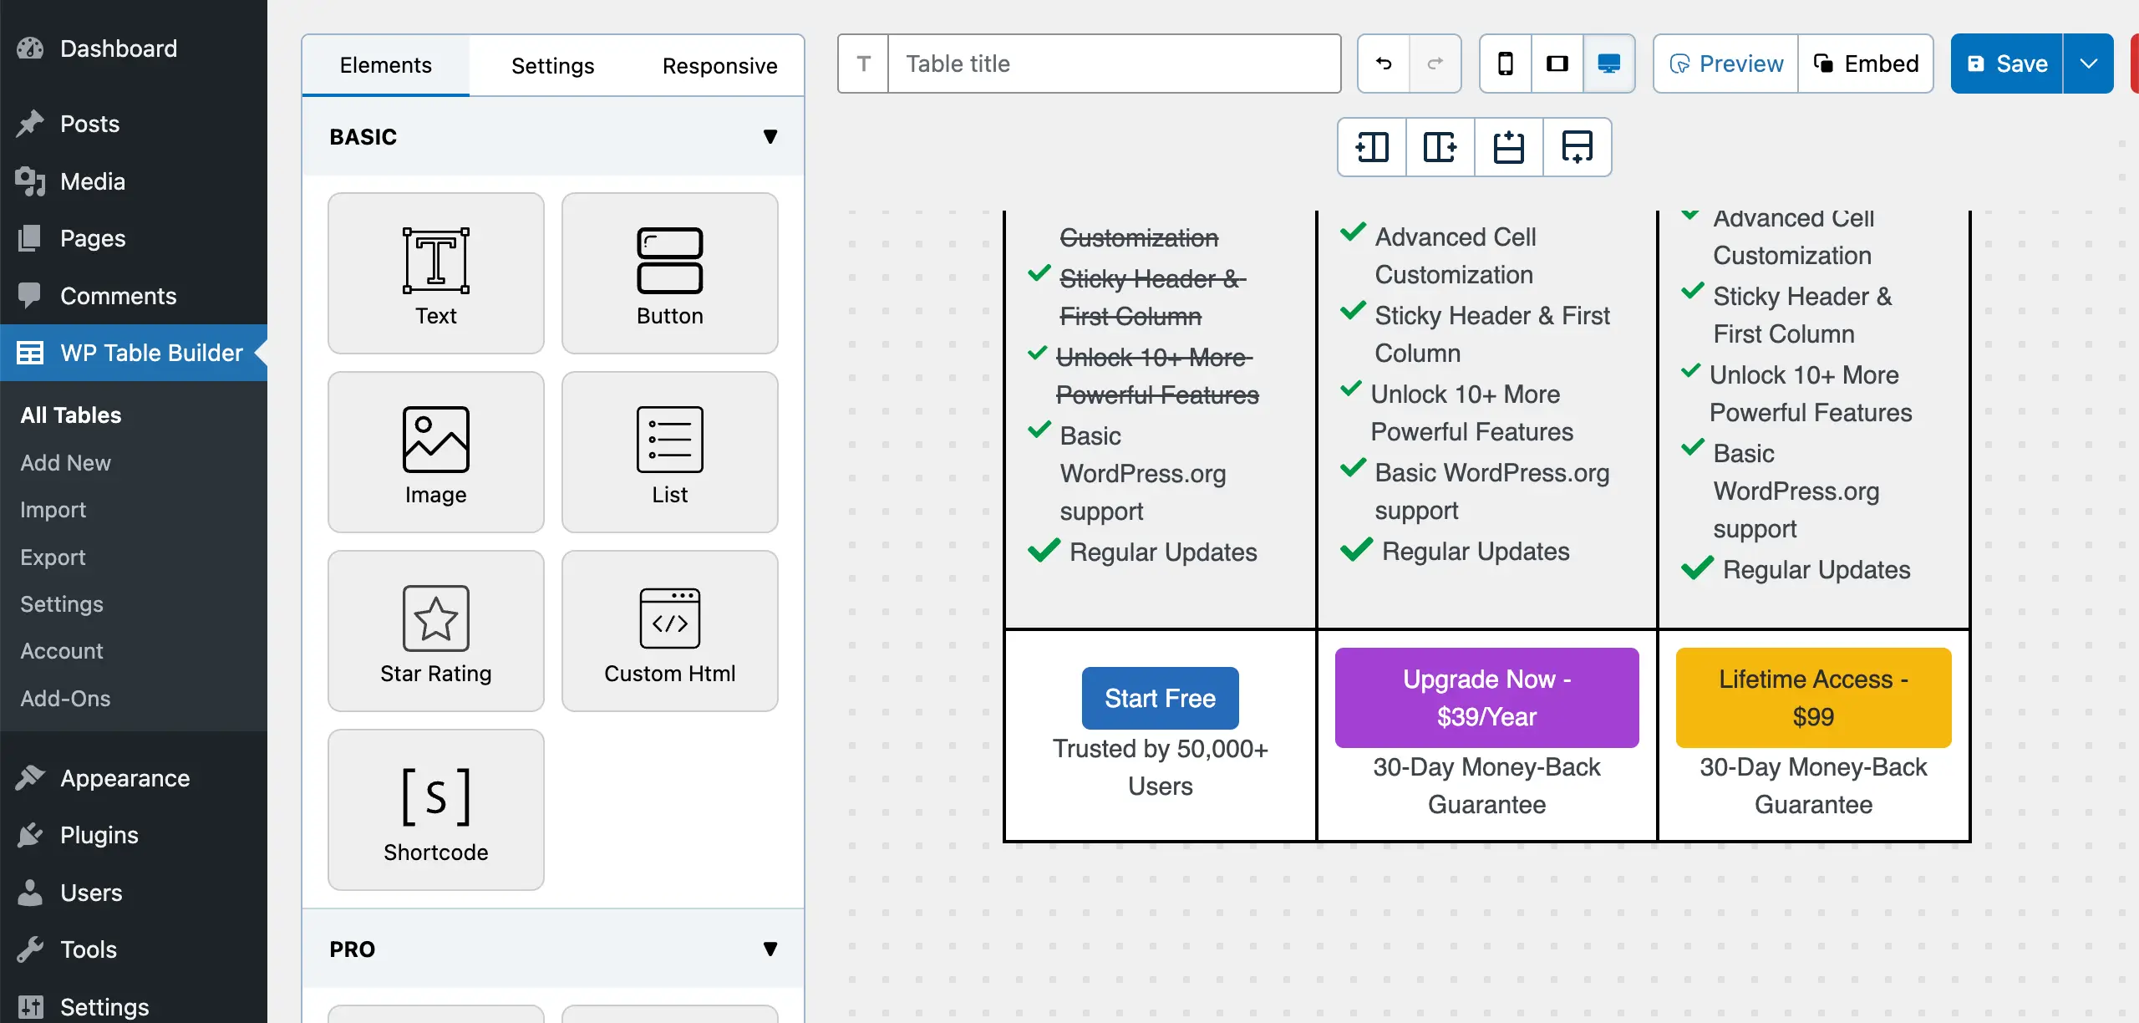Insert a column to the right
The height and width of the screenshot is (1023, 2139).
(1440, 147)
